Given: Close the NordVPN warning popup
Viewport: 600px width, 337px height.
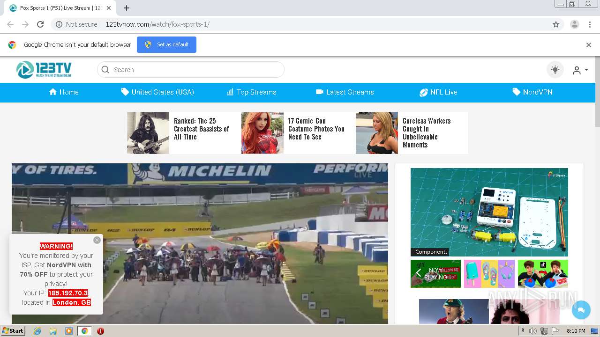Looking at the screenshot, I should coord(97,240).
